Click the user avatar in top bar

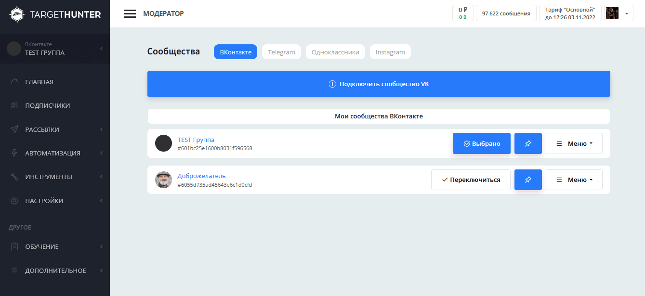tap(612, 13)
